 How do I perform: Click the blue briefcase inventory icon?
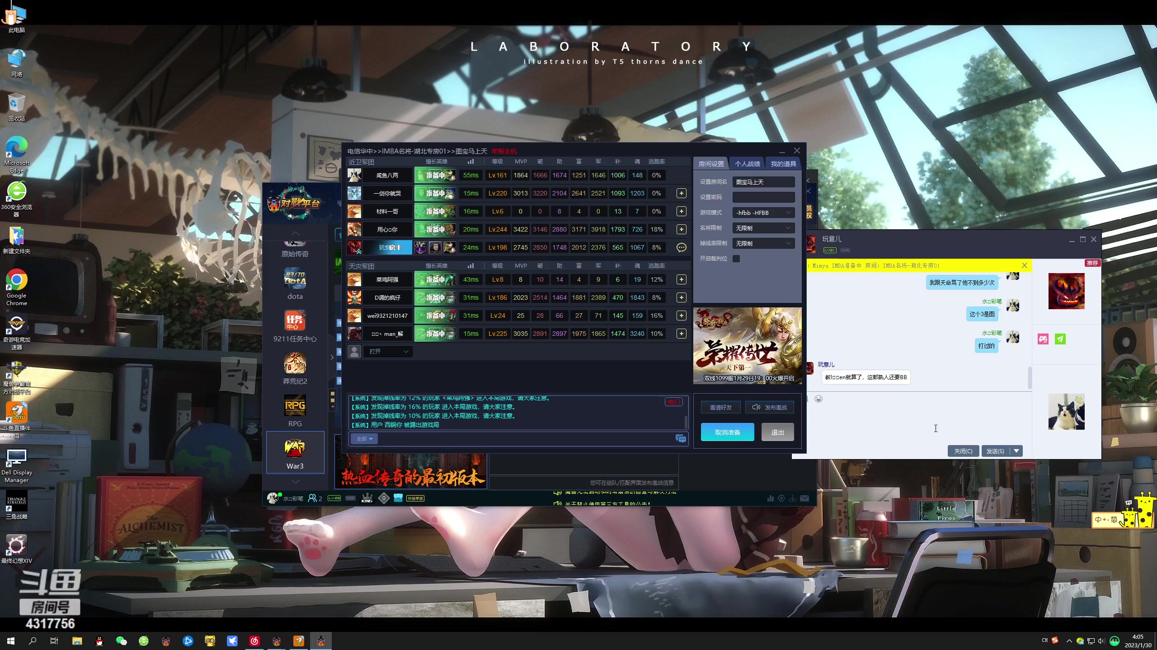pyautogui.click(x=398, y=498)
